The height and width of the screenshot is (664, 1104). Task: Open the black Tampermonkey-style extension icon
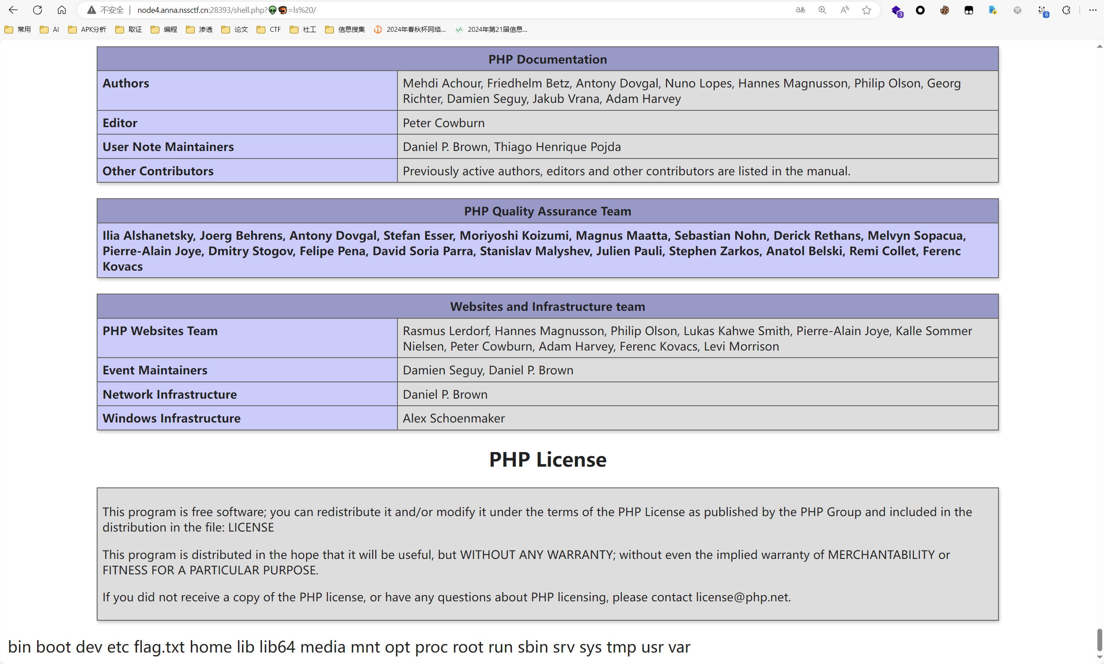(x=969, y=10)
